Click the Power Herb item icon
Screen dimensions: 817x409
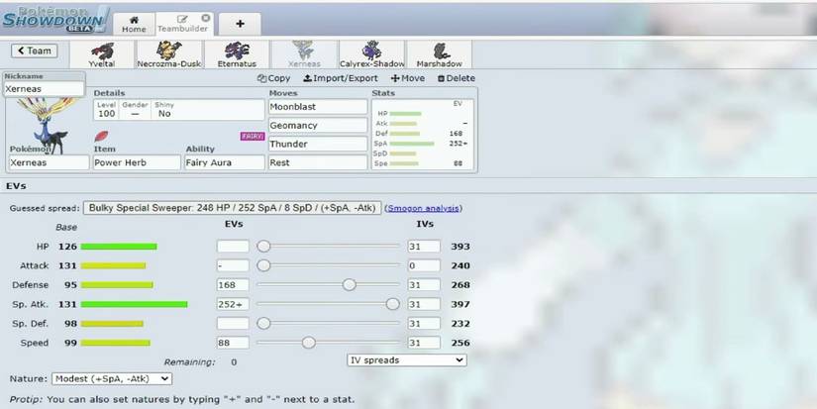pos(102,137)
